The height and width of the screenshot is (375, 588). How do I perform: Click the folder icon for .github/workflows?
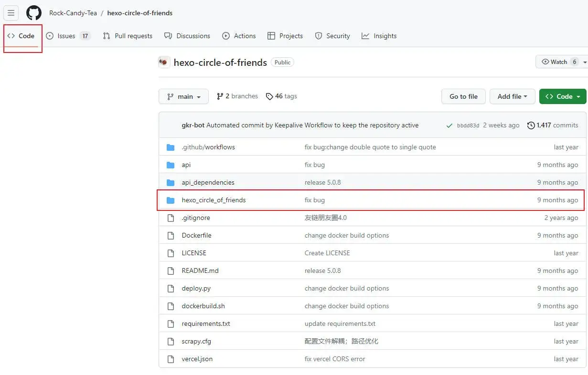[171, 147]
